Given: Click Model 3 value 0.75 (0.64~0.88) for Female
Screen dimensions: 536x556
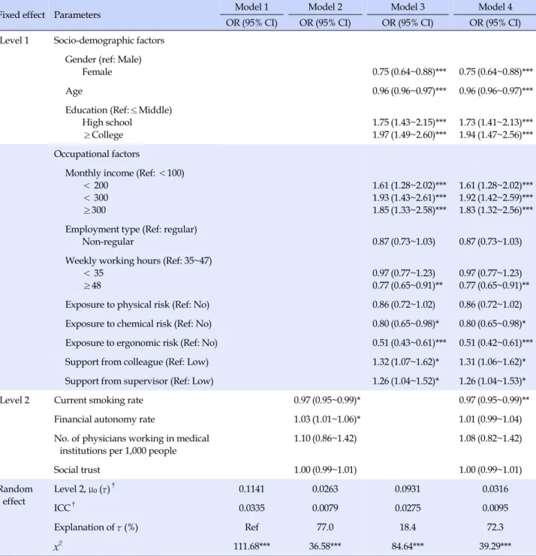Looking at the screenshot, I should pyautogui.click(x=409, y=71).
